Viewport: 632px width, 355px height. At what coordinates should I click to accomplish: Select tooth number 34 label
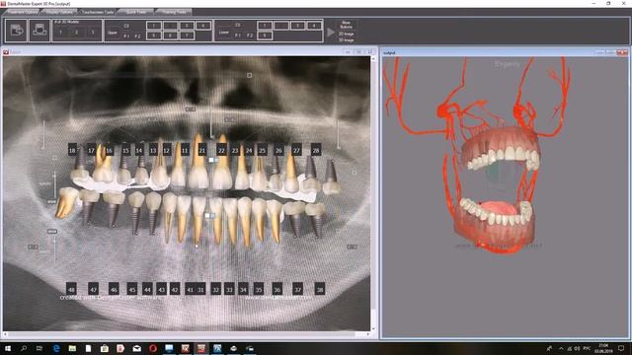[243, 289]
